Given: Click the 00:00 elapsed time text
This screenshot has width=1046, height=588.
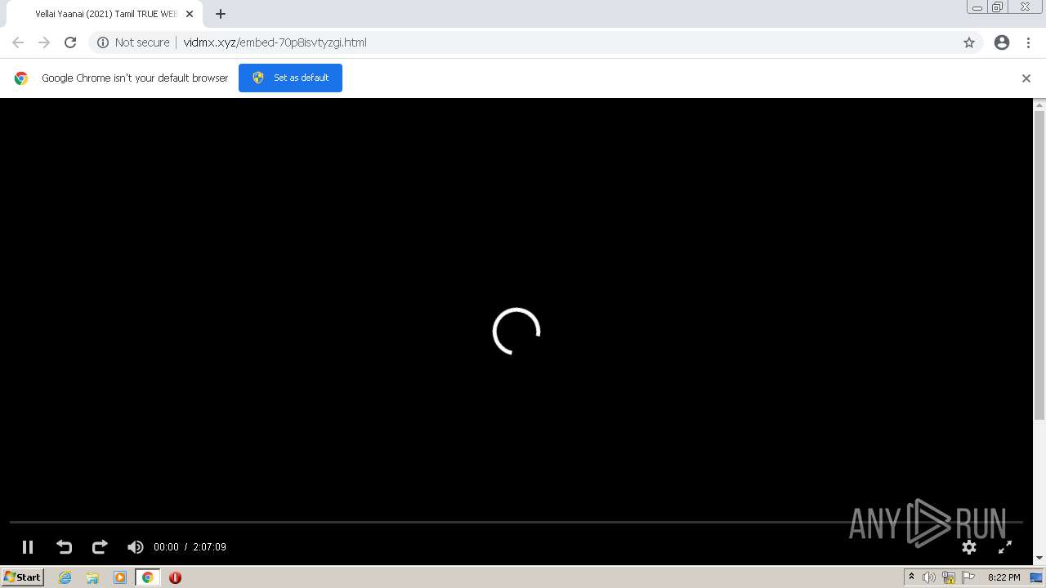Looking at the screenshot, I should 166,547.
